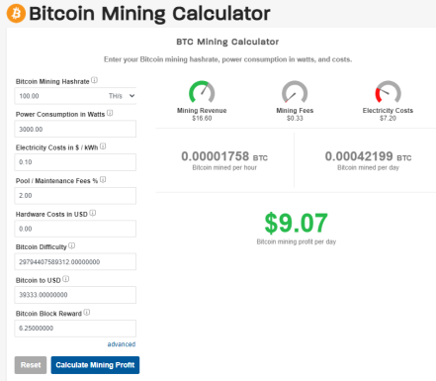The height and width of the screenshot is (381, 436).
Task: Click the gray Mining Fees gauge
Action: (x=295, y=92)
